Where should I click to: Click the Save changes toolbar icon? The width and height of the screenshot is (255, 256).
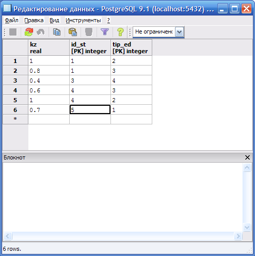(x=13, y=32)
